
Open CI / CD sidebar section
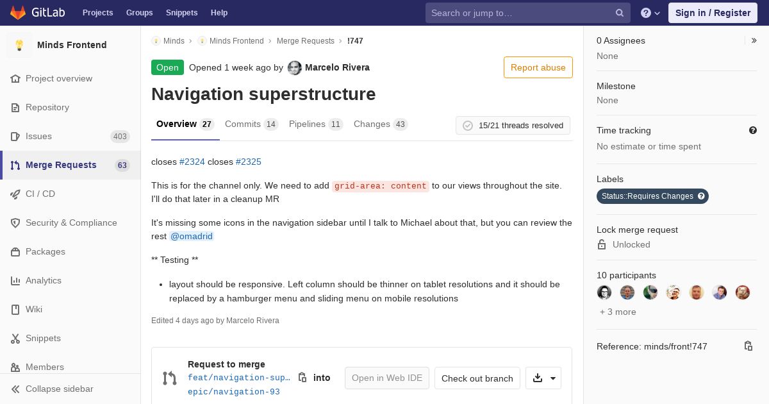tap(70, 194)
